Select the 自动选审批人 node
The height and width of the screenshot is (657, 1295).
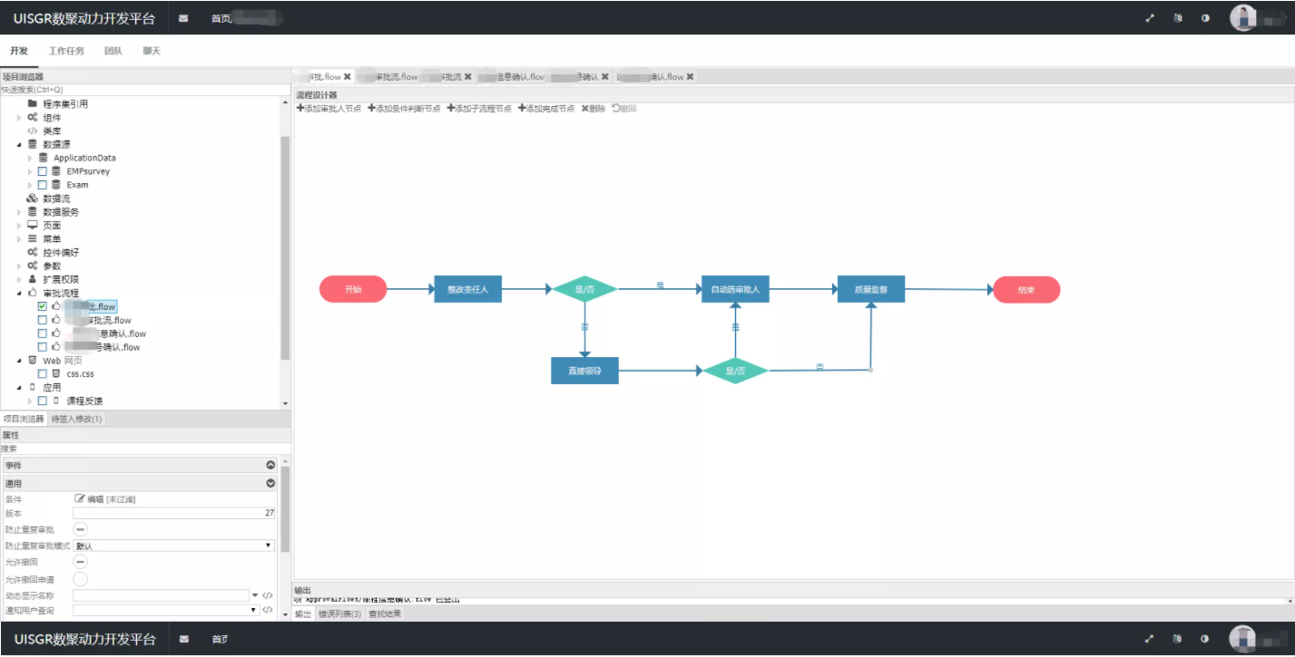(735, 289)
